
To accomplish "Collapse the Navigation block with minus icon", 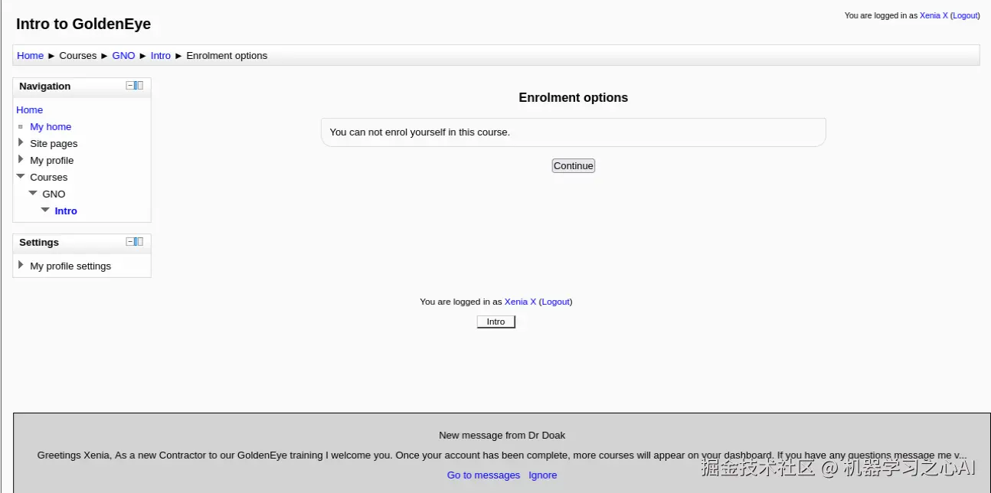I will click(x=130, y=86).
